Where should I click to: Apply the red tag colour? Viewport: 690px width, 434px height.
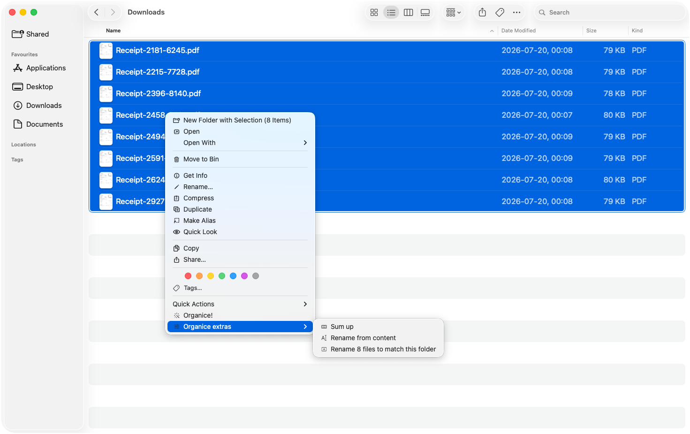[x=188, y=276]
